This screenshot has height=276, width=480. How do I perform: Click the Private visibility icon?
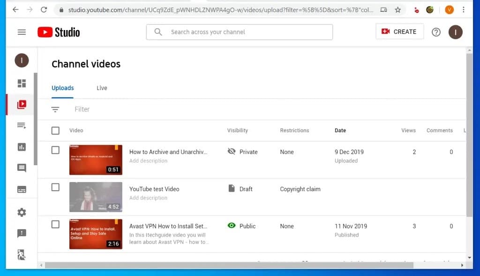(x=232, y=151)
